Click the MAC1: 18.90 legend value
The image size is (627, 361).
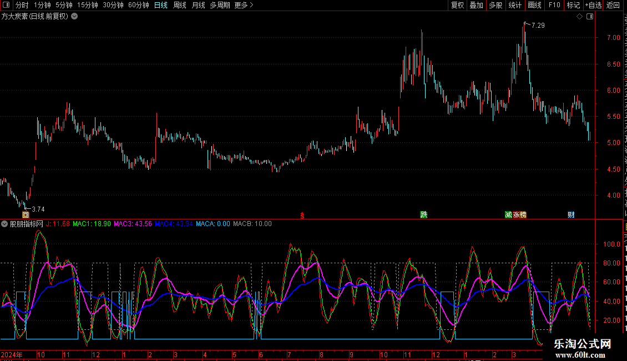92,224
